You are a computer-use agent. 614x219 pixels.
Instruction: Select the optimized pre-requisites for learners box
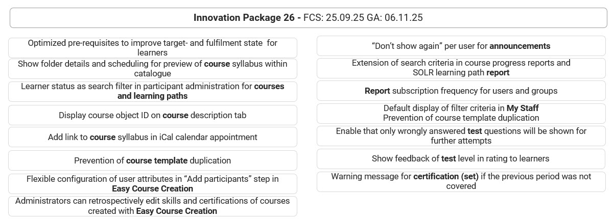pyautogui.click(x=152, y=48)
